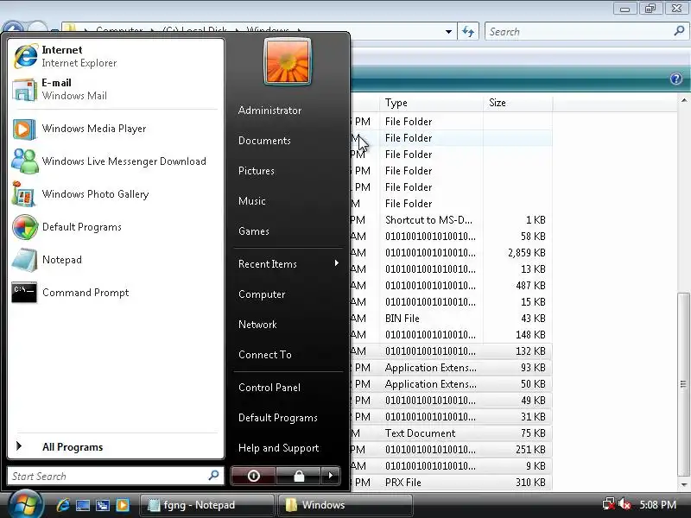Open Internet Explorer from Start menu

coord(116,56)
